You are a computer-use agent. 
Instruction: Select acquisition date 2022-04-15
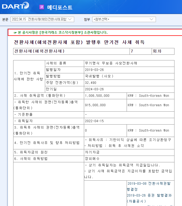click(x=94, y=121)
